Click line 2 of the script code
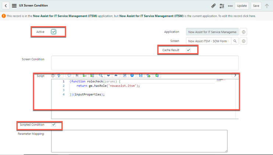The height and width of the screenshot is (155, 273). pyautogui.click(x=108, y=86)
